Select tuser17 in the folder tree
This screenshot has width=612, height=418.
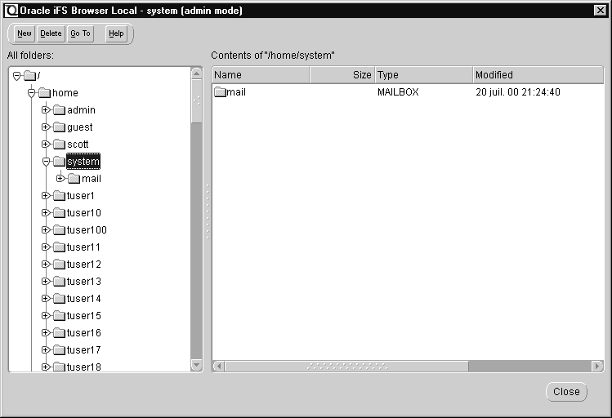[84, 350]
